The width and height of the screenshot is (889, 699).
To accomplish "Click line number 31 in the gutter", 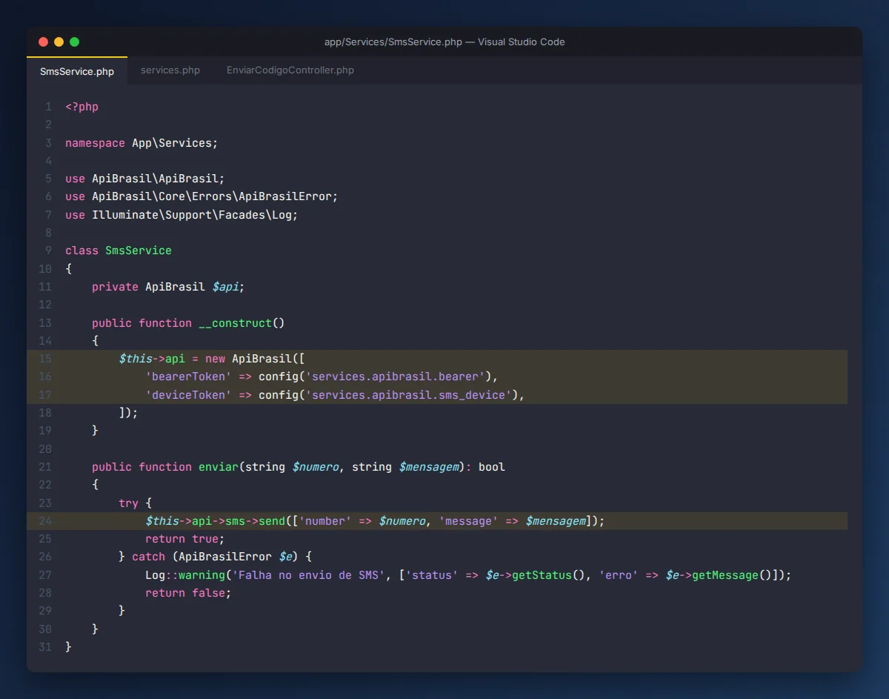I will 45,647.
